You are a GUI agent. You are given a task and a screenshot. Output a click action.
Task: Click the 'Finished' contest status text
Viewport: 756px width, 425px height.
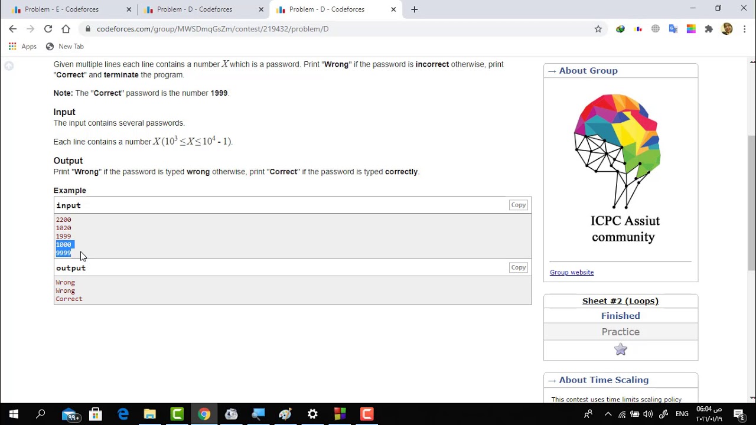click(620, 316)
